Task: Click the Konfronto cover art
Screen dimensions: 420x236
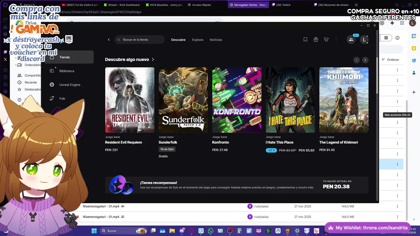Action: (x=237, y=100)
